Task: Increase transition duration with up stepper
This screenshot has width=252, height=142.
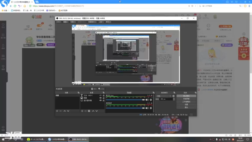Action: pos(174,98)
